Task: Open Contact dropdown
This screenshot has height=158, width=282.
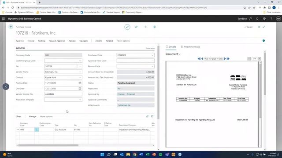Action: [80, 77]
